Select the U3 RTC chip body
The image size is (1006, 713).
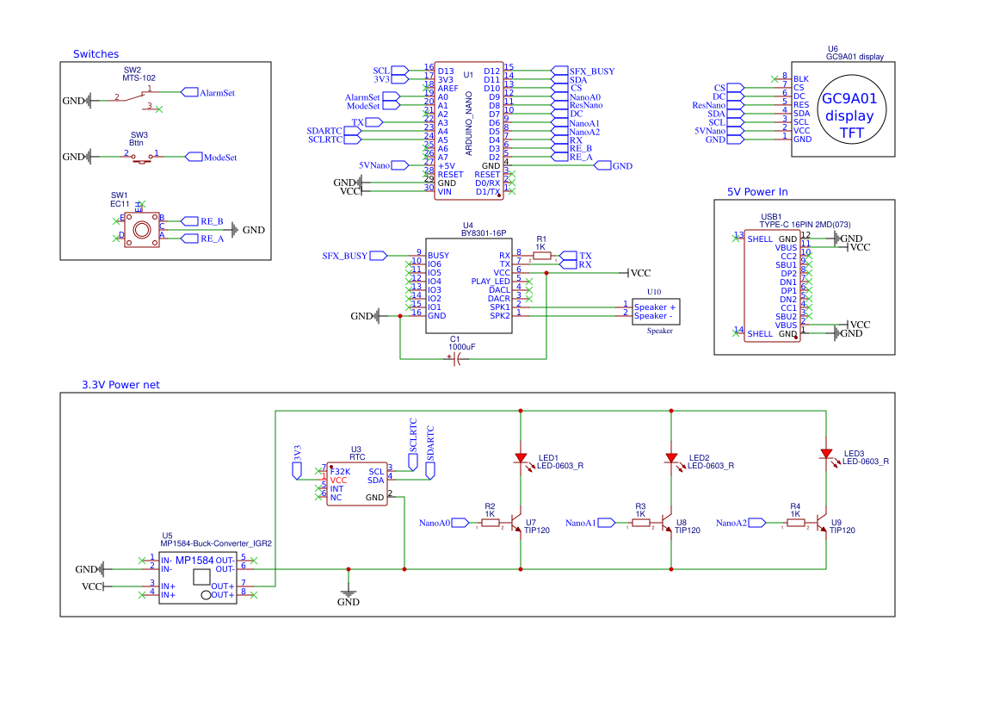[x=357, y=484]
